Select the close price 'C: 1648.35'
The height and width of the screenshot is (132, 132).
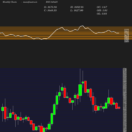(50, 10)
